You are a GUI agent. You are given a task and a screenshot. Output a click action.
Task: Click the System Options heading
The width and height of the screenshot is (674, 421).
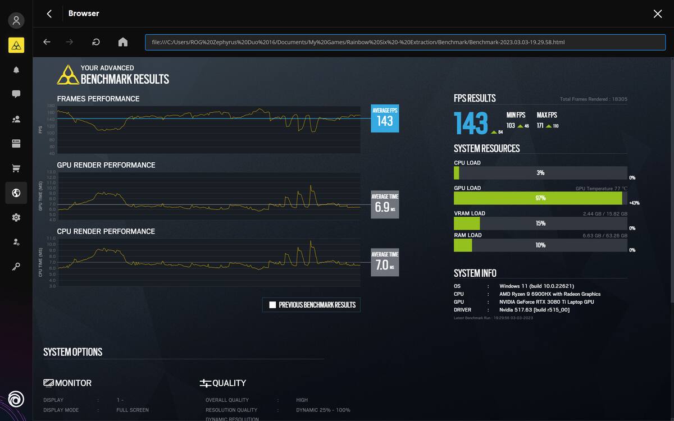(x=73, y=352)
